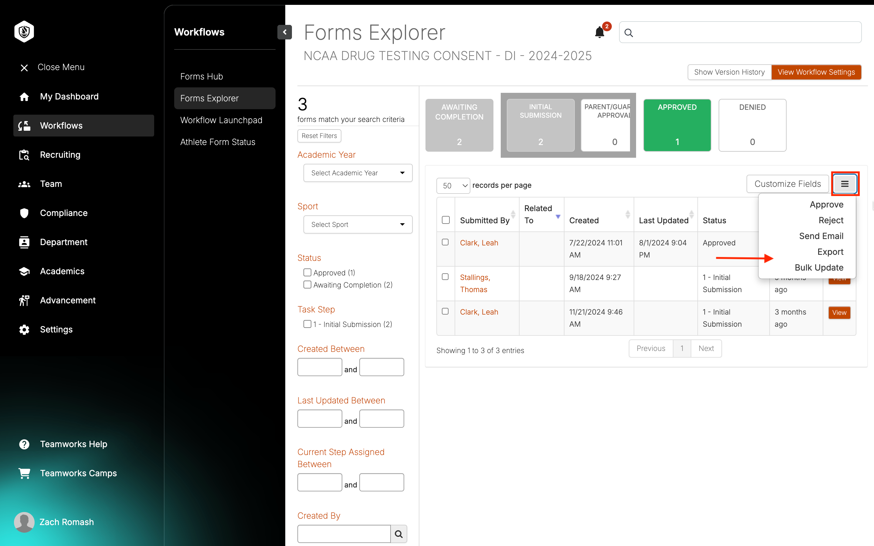Open the notifications bell

(x=599, y=32)
